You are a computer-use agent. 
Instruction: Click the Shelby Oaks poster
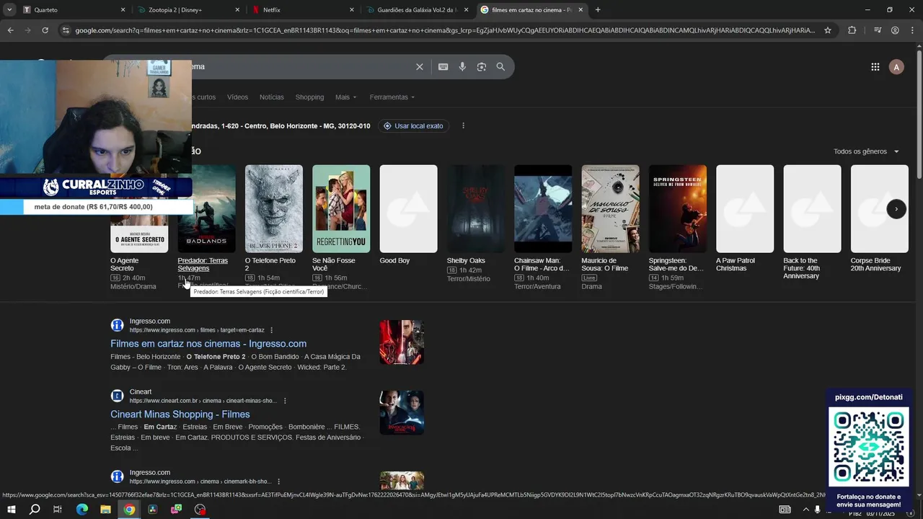pos(476,209)
